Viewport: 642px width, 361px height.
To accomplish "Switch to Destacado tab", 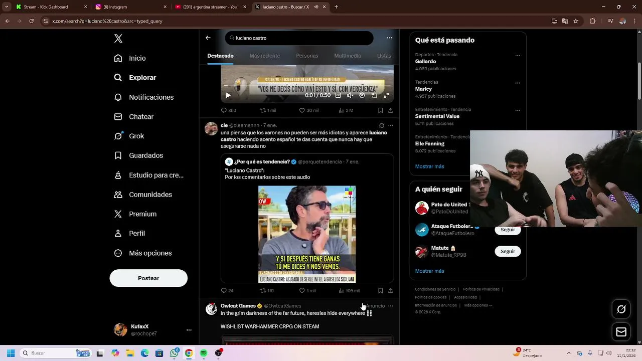I will [x=220, y=56].
